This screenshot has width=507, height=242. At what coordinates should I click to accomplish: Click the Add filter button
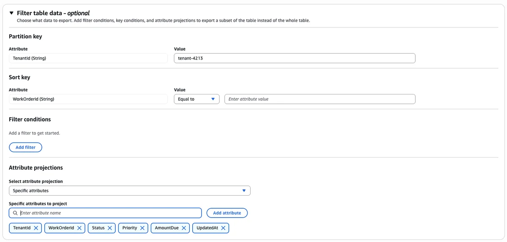[x=25, y=147]
